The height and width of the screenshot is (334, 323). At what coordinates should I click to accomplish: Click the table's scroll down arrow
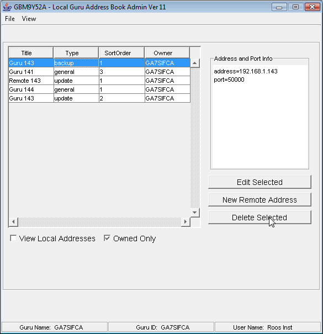pyautogui.click(x=195, y=213)
